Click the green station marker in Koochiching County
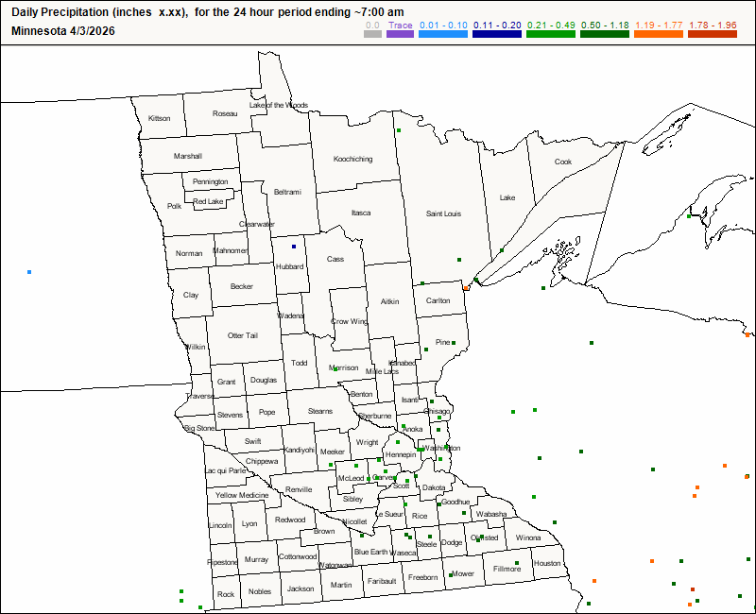The image size is (756, 614). pyautogui.click(x=399, y=130)
